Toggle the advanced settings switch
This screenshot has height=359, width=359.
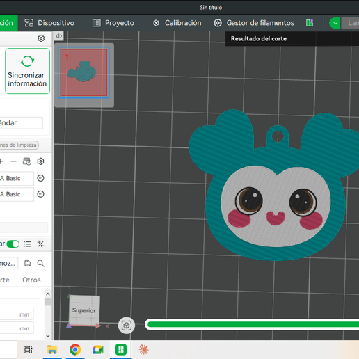click(13, 244)
